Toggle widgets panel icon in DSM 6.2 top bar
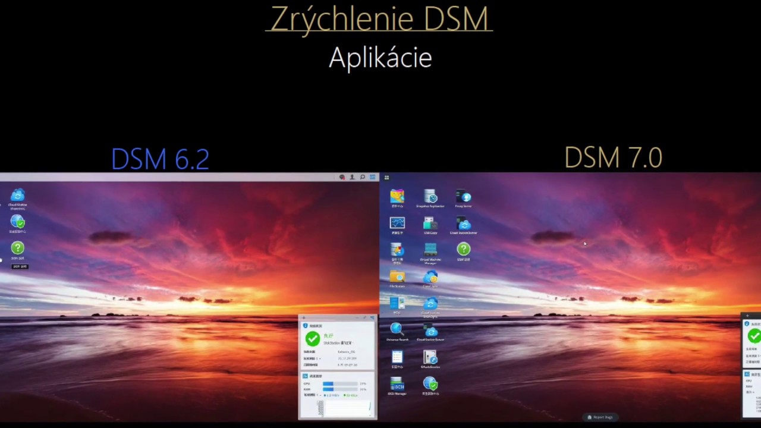761x428 pixels. click(373, 177)
